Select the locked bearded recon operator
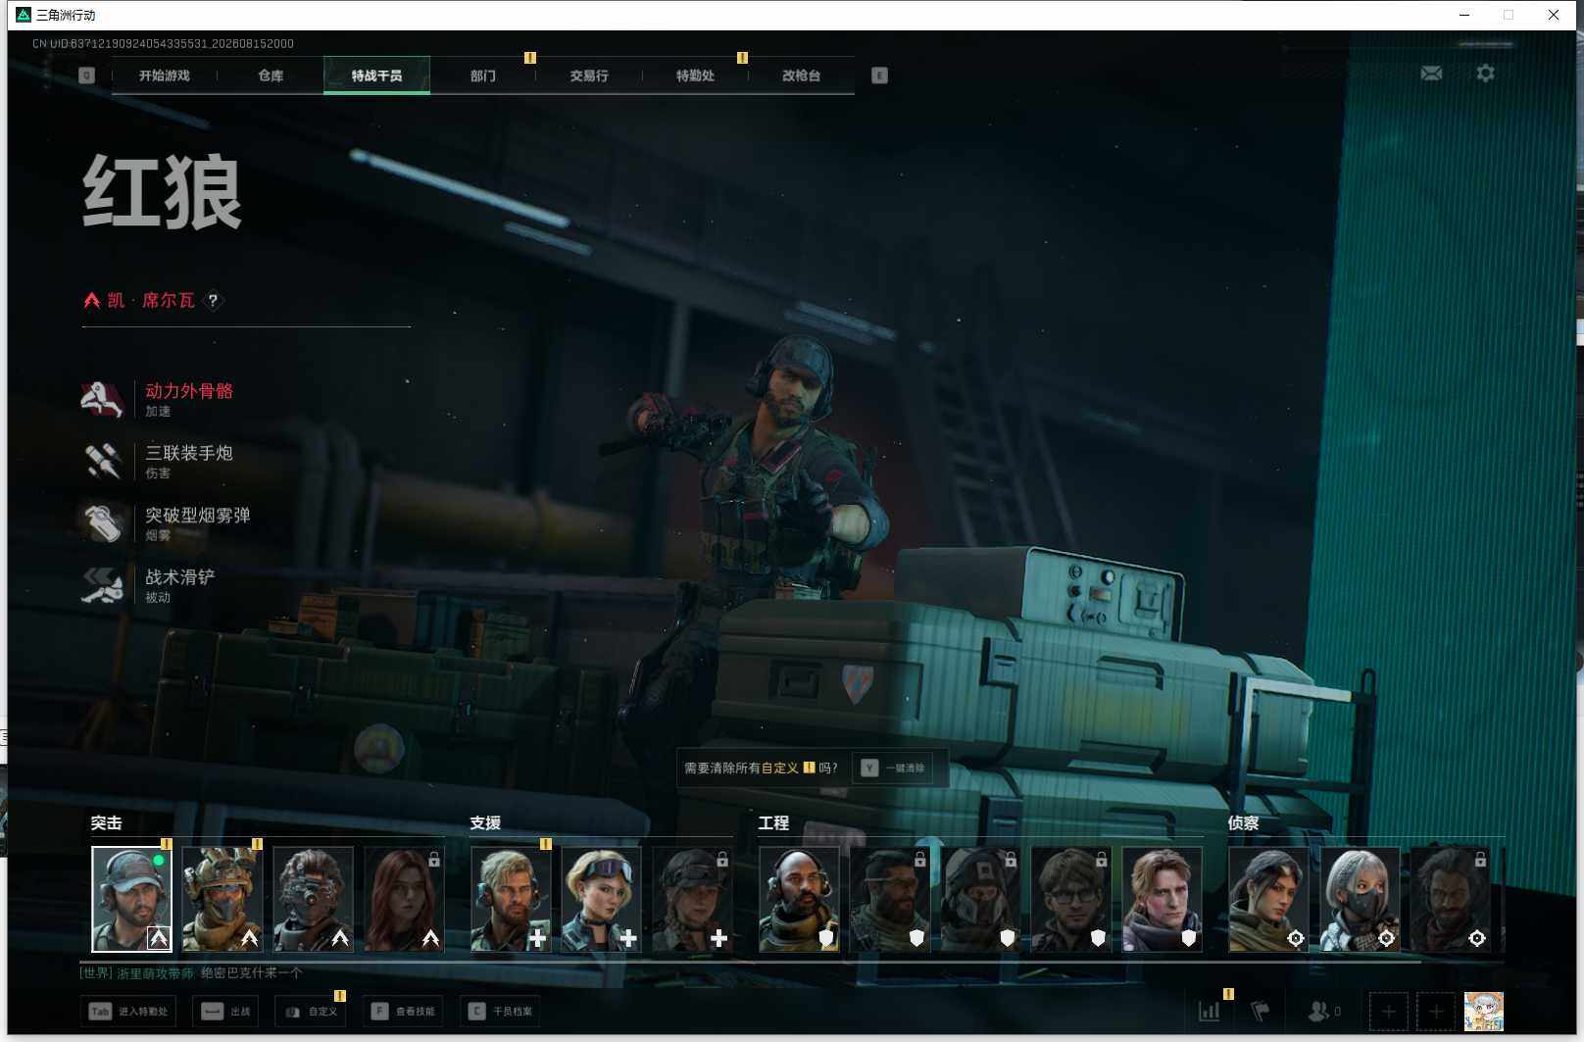 pyautogui.click(x=1451, y=900)
